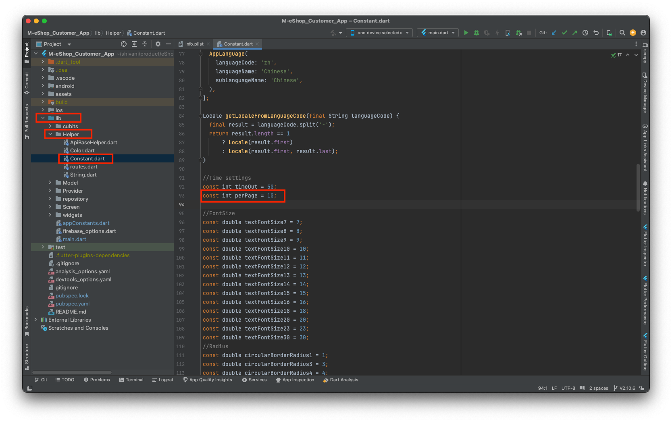Toggle the Commit tool window strip
This screenshot has height=422, width=672.
click(27, 83)
